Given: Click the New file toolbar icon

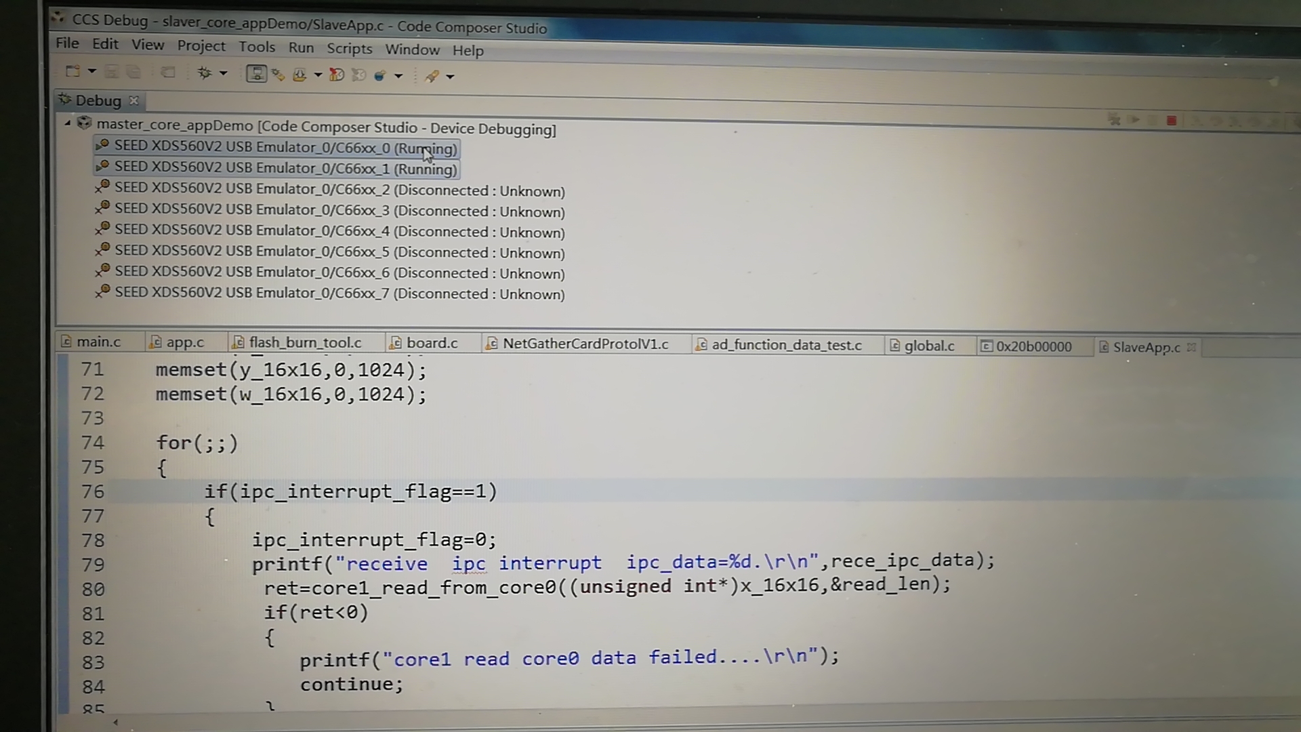Looking at the screenshot, I should click(x=73, y=71).
